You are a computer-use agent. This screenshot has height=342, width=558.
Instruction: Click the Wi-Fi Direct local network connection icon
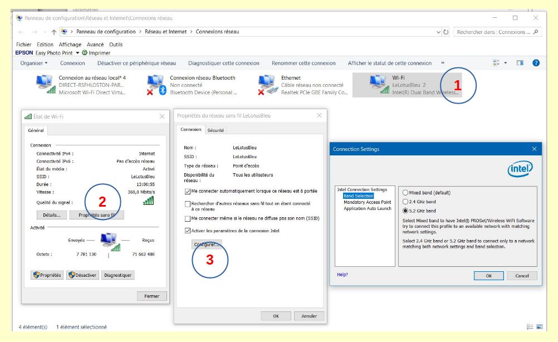click(x=46, y=85)
